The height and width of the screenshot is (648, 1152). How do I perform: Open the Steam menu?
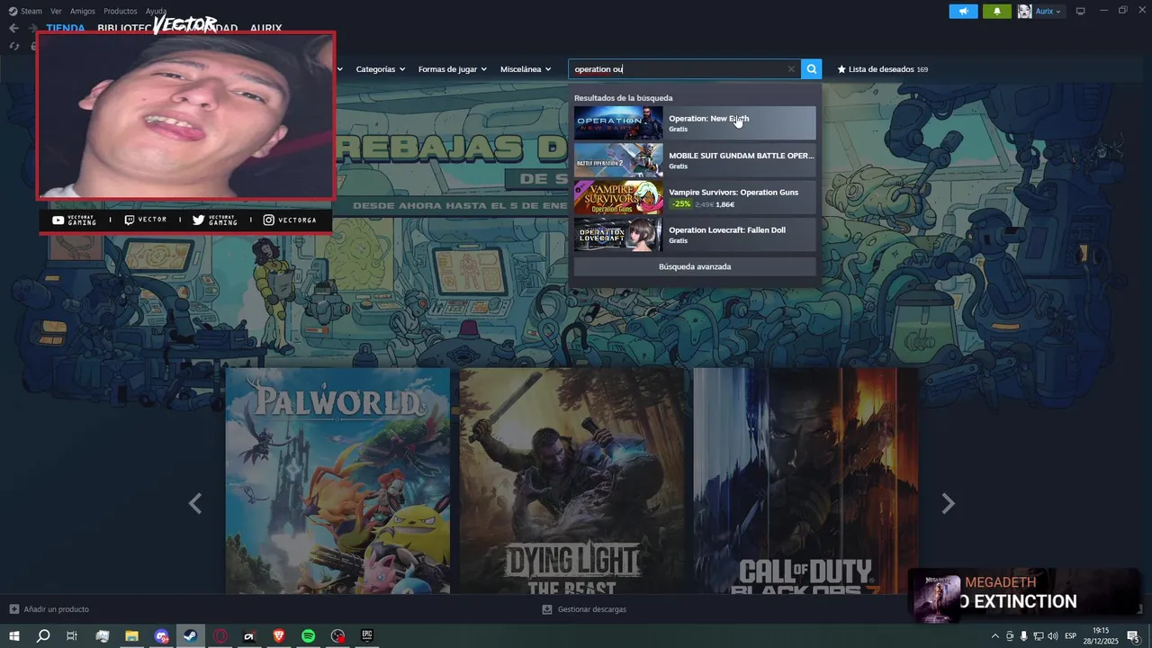point(26,12)
